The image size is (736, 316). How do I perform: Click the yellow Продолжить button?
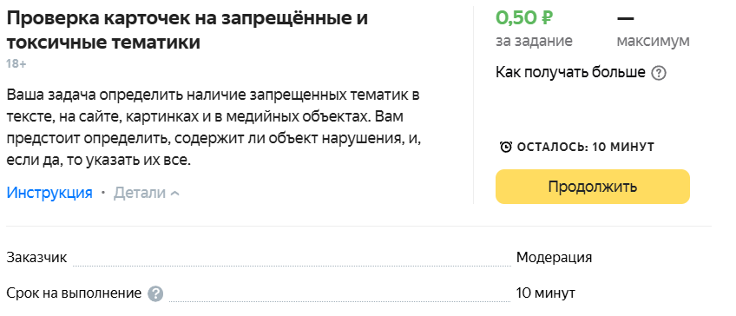[x=593, y=187]
